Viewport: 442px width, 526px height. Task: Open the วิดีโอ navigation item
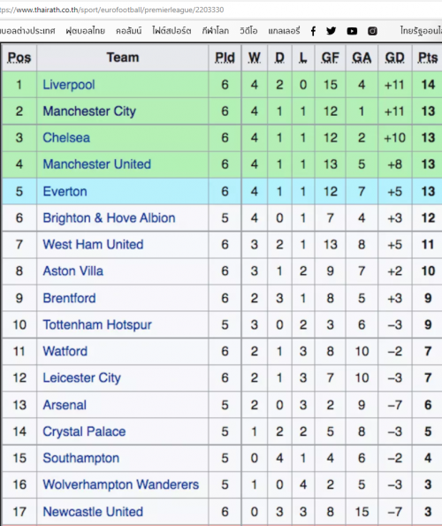click(248, 31)
